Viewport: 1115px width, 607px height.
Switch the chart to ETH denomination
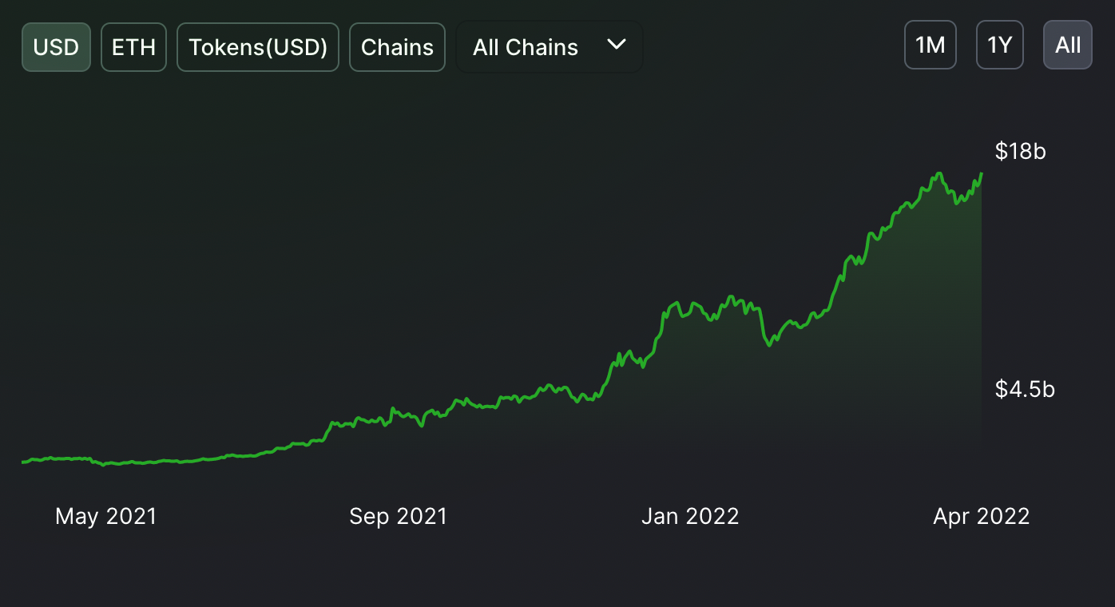(x=133, y=47)
